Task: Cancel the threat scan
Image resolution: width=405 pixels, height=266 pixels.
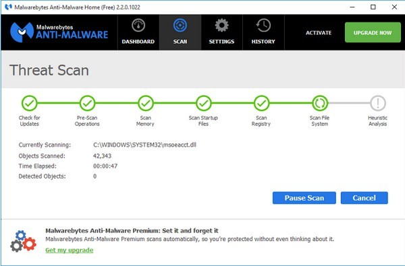Action: tap(364, 198)
